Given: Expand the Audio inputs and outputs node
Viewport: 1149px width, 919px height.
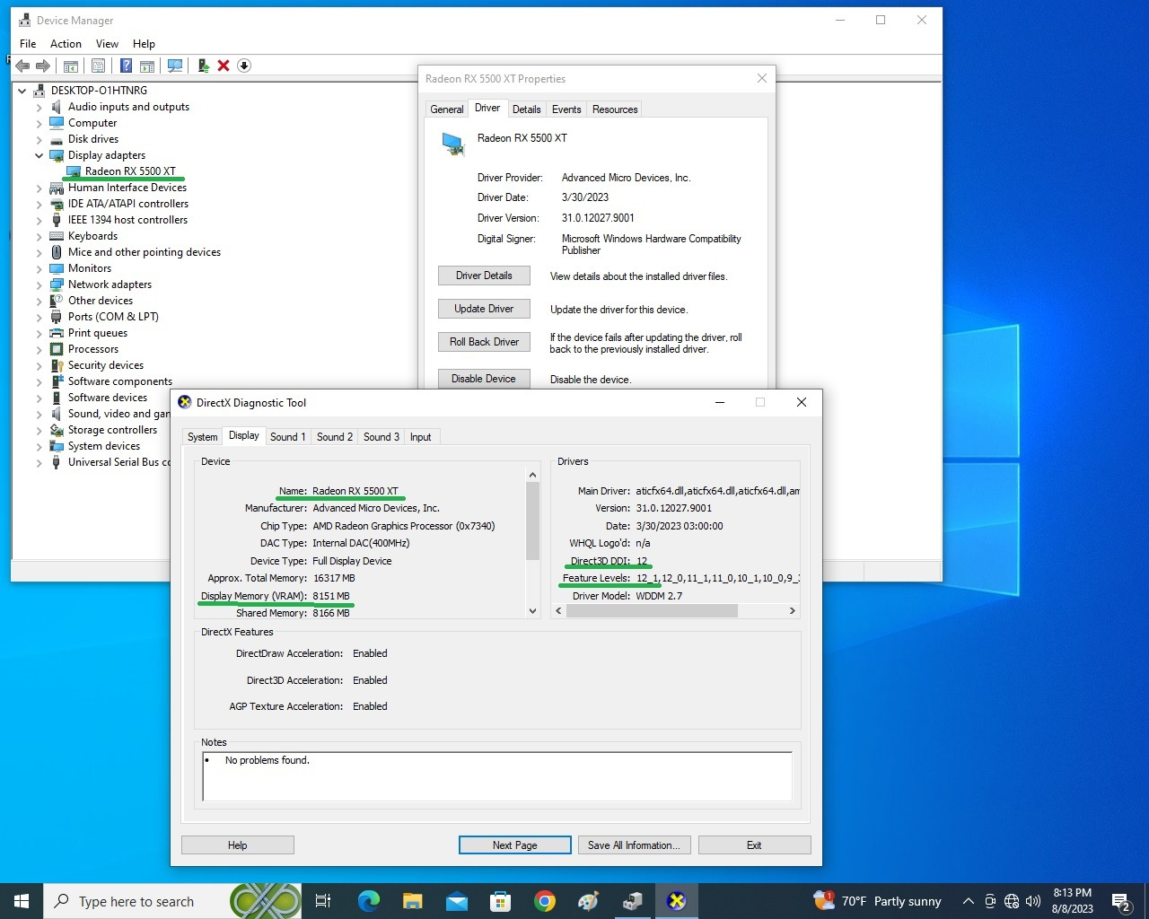Looking at the screenshot, I should pos(39,107).
